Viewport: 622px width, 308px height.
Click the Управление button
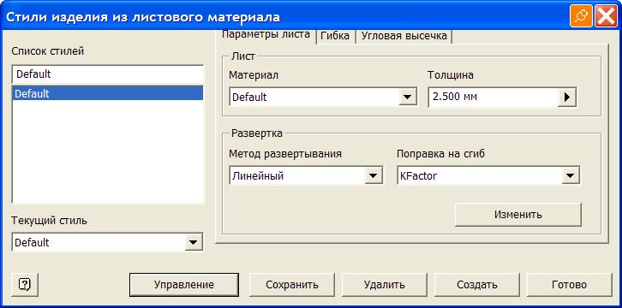[x=184, y=285]
